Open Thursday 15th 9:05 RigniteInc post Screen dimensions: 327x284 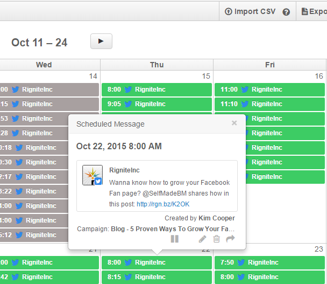point(157,104)
